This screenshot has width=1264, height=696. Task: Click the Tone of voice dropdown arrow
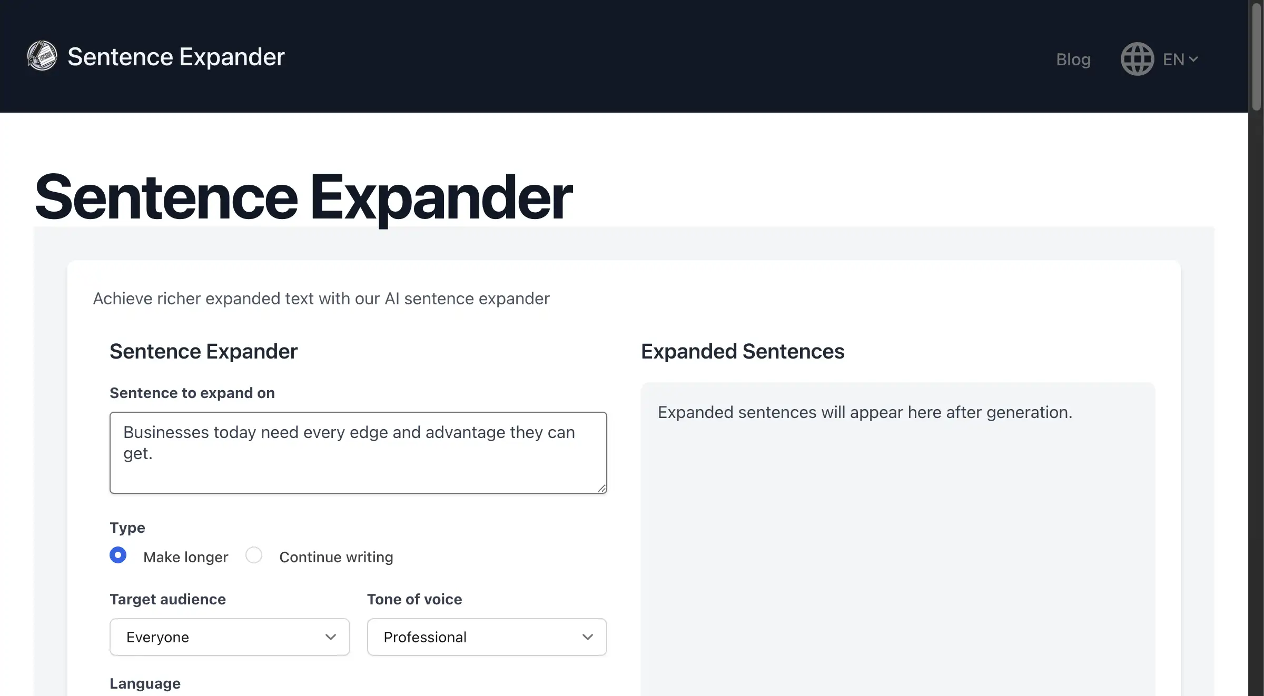(588, 637)
